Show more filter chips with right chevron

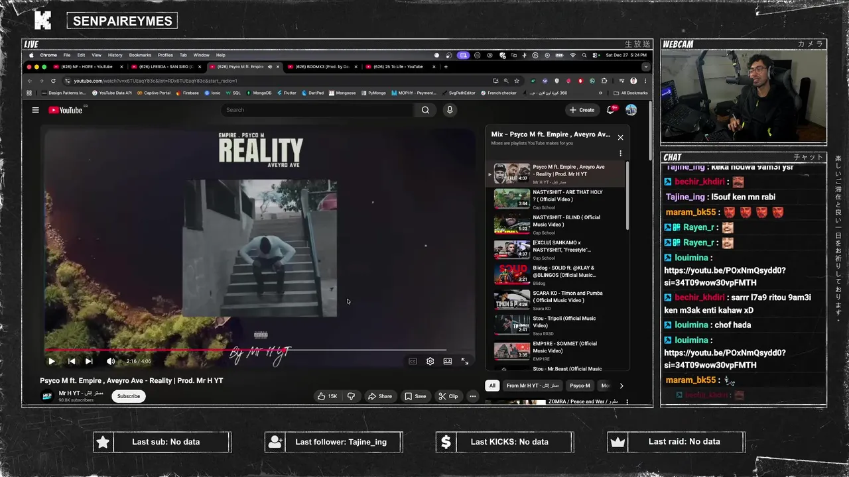(621, 386)
